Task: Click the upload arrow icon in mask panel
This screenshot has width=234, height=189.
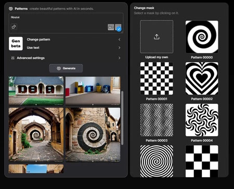Action: pos(157,37)
